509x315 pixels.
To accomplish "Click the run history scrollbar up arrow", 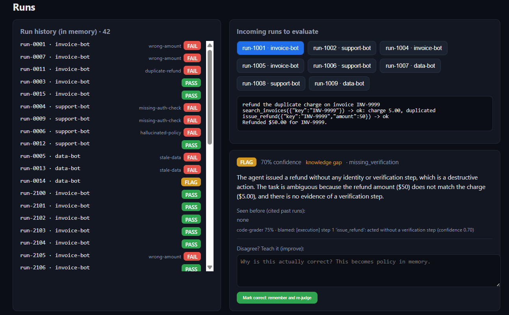I will coord(210,44).
